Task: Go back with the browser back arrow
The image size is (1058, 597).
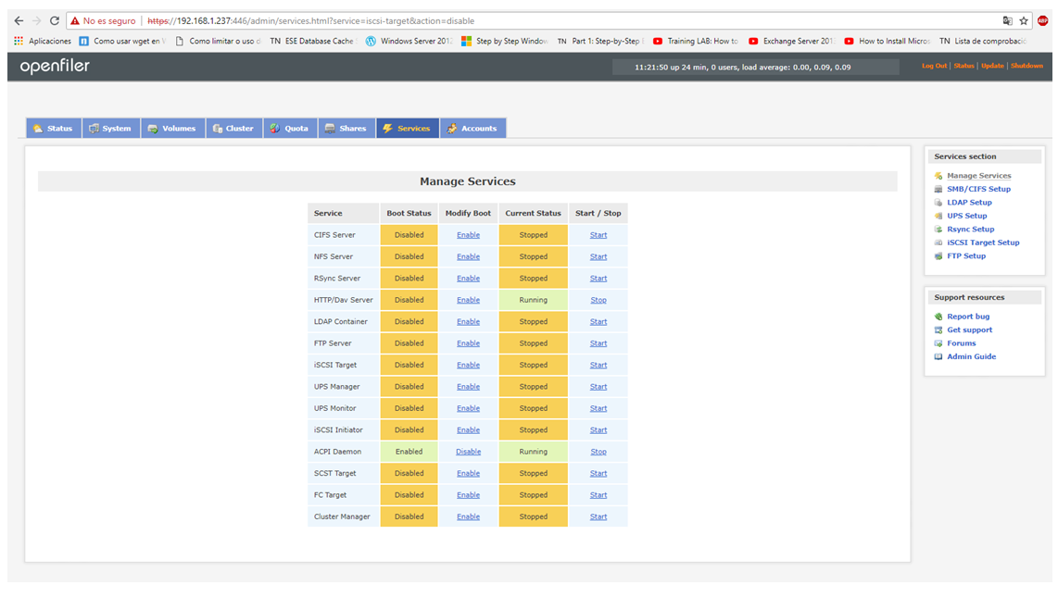Action: (19, 21)
